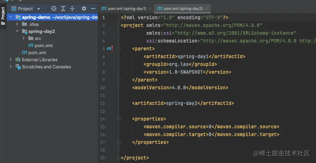Image resolution: width=316 pixels, height=163 pixels.
Task: Fold the parent block on line 5
Action: pyautogui.click(x=119, y=49)
